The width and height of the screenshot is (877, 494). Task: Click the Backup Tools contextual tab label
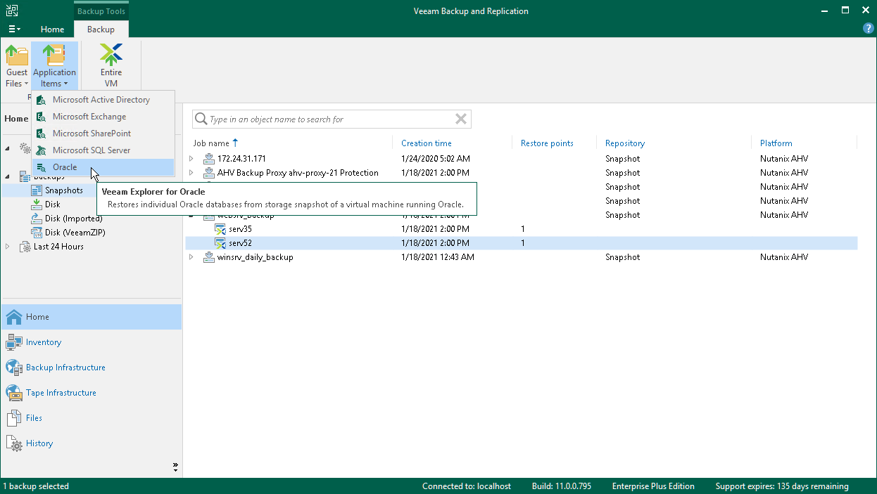(101, 11)
